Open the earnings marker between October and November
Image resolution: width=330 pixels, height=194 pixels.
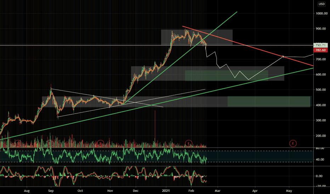point(101,144)
